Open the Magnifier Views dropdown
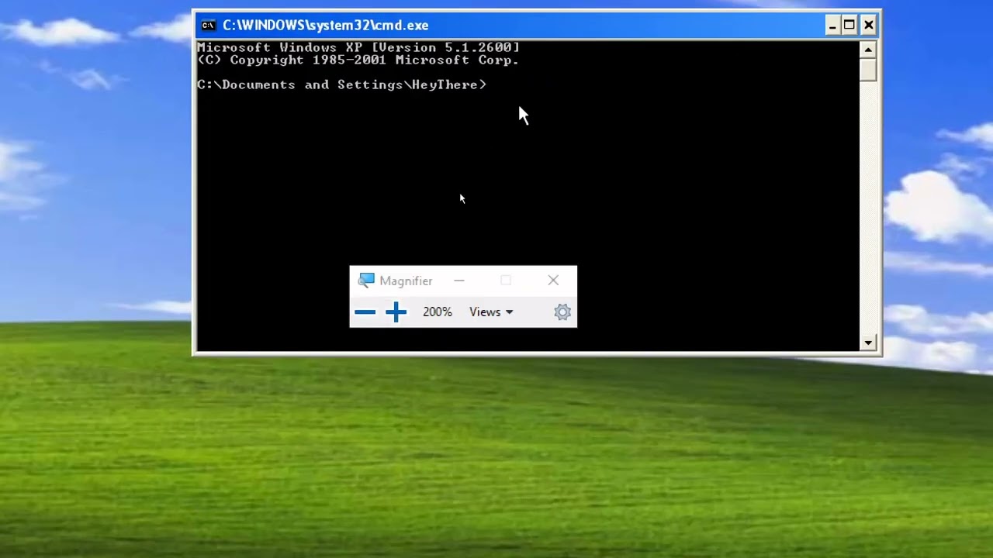Image resolution: width=993 pixels, height=558 pixels. coord(491,312)
